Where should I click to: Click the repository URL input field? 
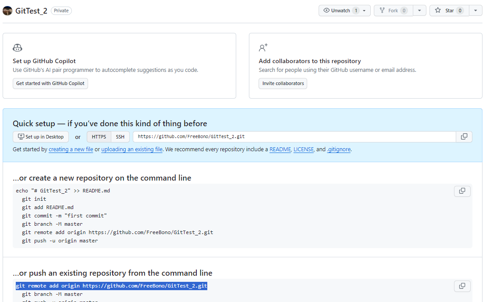294,137
